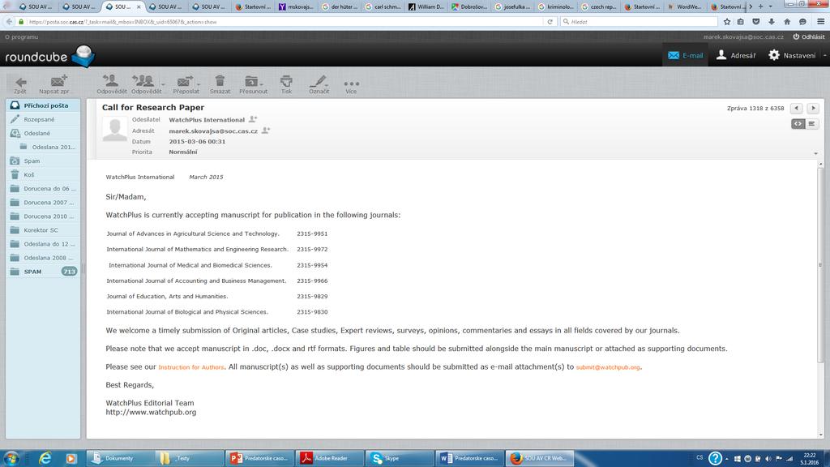
Task: Switch to the 'der hüter' Google tab
Action: coord(340,6)
